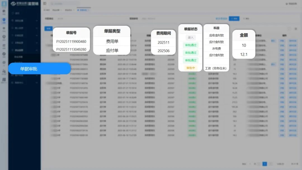This screenshot has width=302, height=170.
Task: Select the 应收食材款 subject cell
Action: [216, 35]
